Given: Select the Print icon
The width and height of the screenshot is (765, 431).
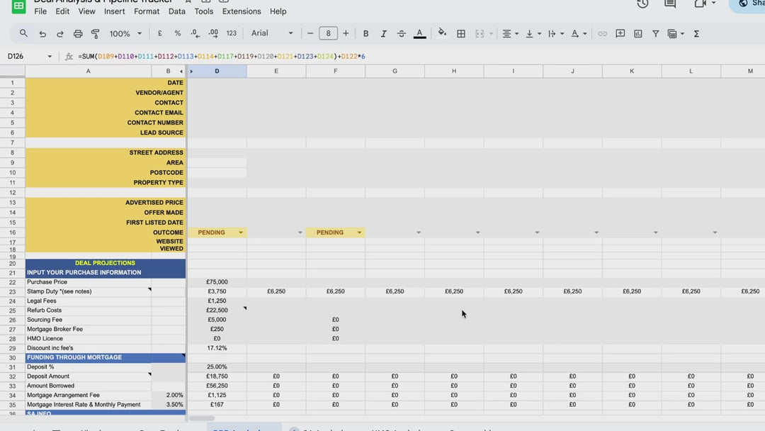Looking at the screenshot, I should coord(78,33).
